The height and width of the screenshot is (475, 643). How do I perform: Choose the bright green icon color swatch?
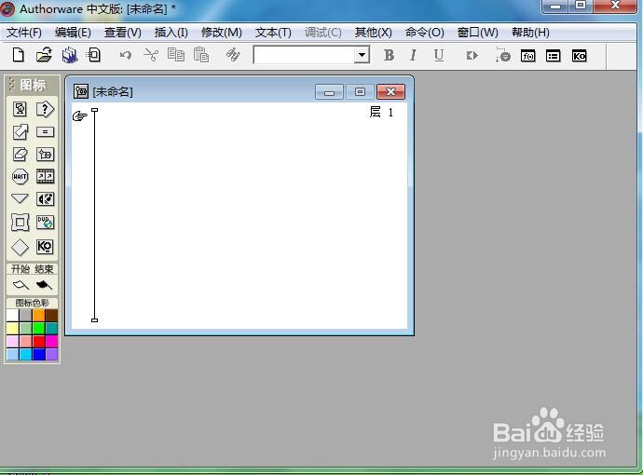click(x=38, y=328)
